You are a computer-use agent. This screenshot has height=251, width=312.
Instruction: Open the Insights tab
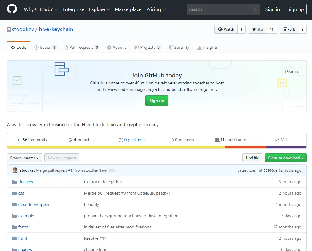point(207,47)
